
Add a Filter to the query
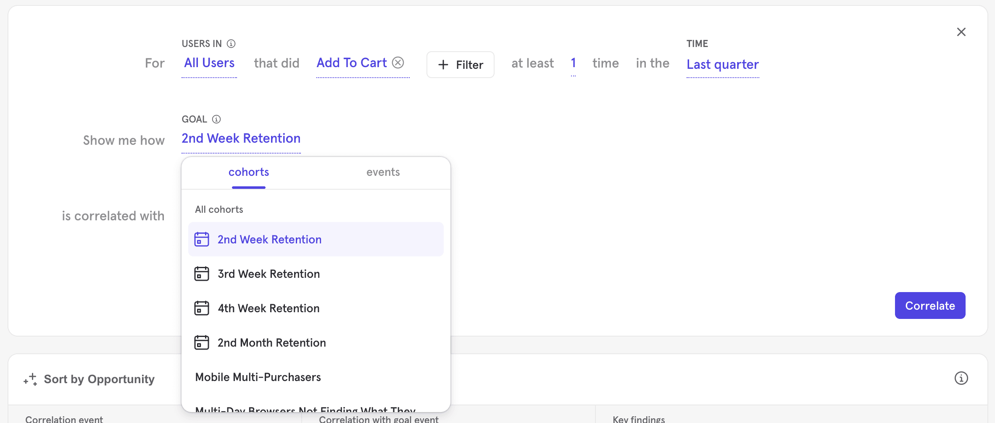coord(460,64)
